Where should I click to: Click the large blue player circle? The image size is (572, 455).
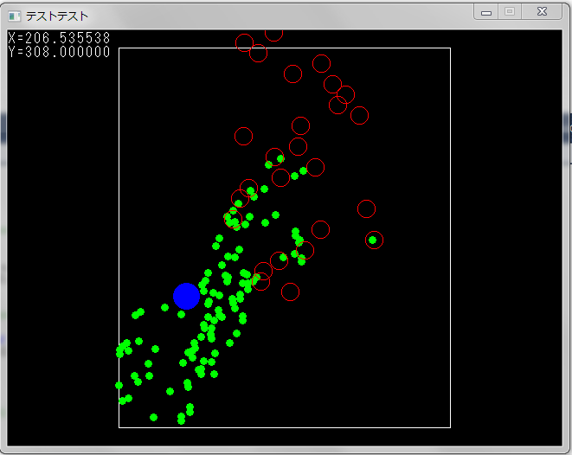[186, 296]
